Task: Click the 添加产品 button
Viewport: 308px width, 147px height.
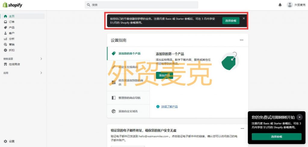Action: 165,75
